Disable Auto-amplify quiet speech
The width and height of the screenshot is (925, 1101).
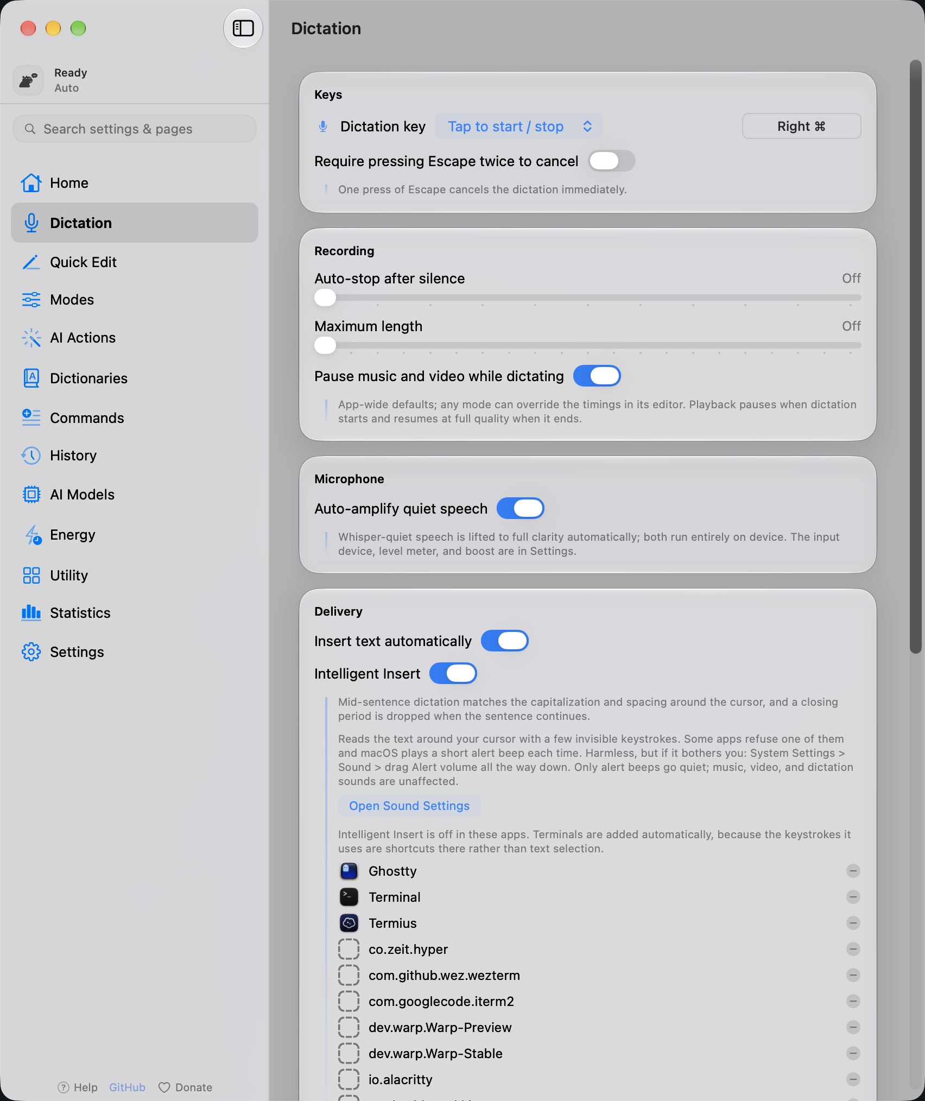tap(521, 508)
